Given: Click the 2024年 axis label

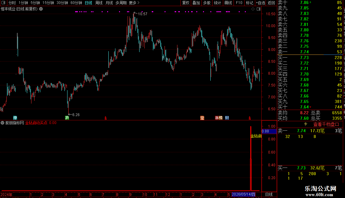Looking at the screenshot, I should (x=6, y=194).
